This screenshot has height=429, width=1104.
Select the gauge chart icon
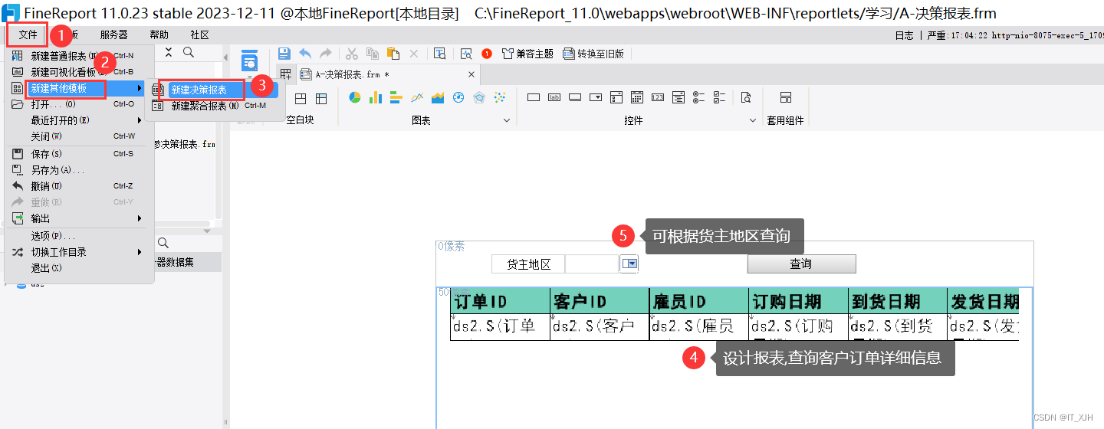[459, 97]
